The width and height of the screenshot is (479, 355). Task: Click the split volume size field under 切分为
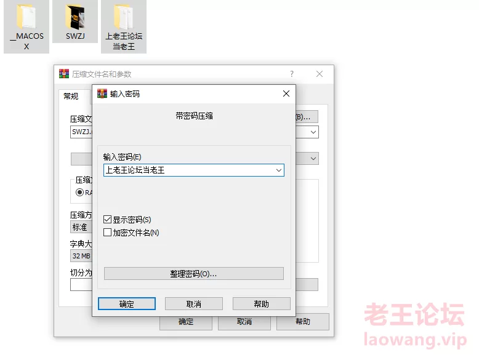pyautogui.click(x=81, y=285)
